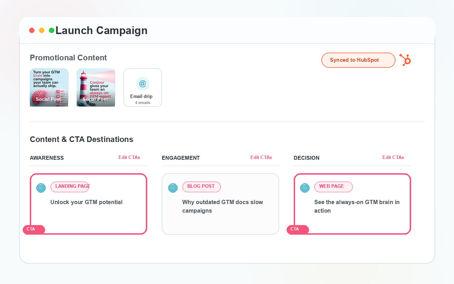Click the HubSpot sprocket logo icon
Screen dimensions: 454x284
click(405, 60)
